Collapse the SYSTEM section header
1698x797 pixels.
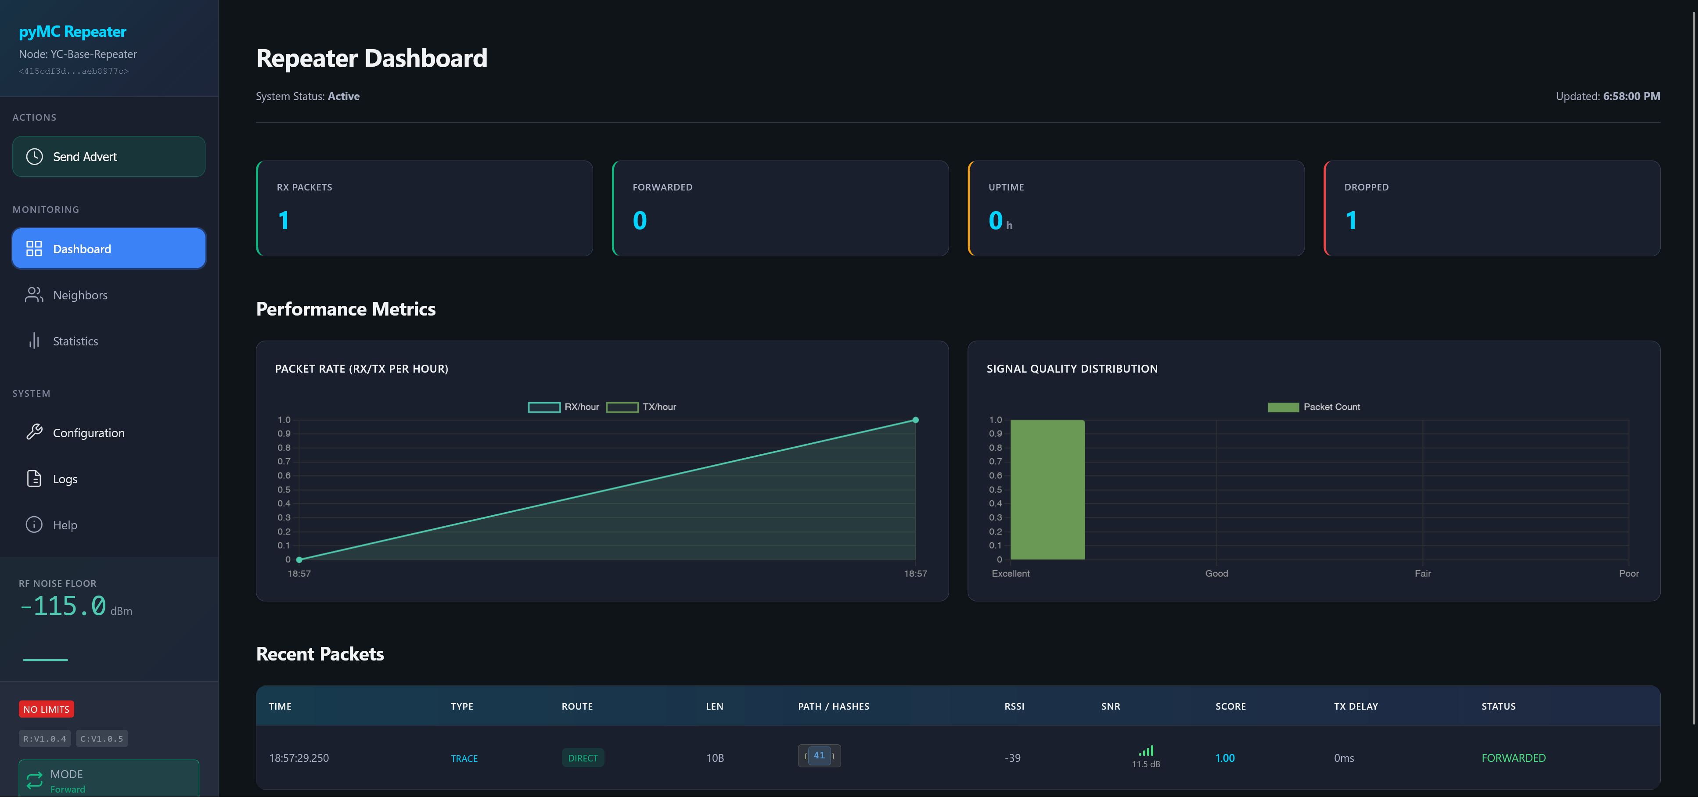(x=31, y=393)
